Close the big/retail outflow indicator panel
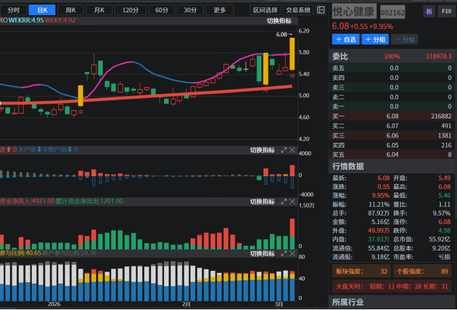The height and width of the screenshot is (310, 457). pyautogui.click(x=293, y=150)
